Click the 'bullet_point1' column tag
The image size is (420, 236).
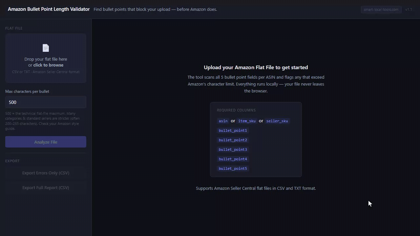pos(233,130)
